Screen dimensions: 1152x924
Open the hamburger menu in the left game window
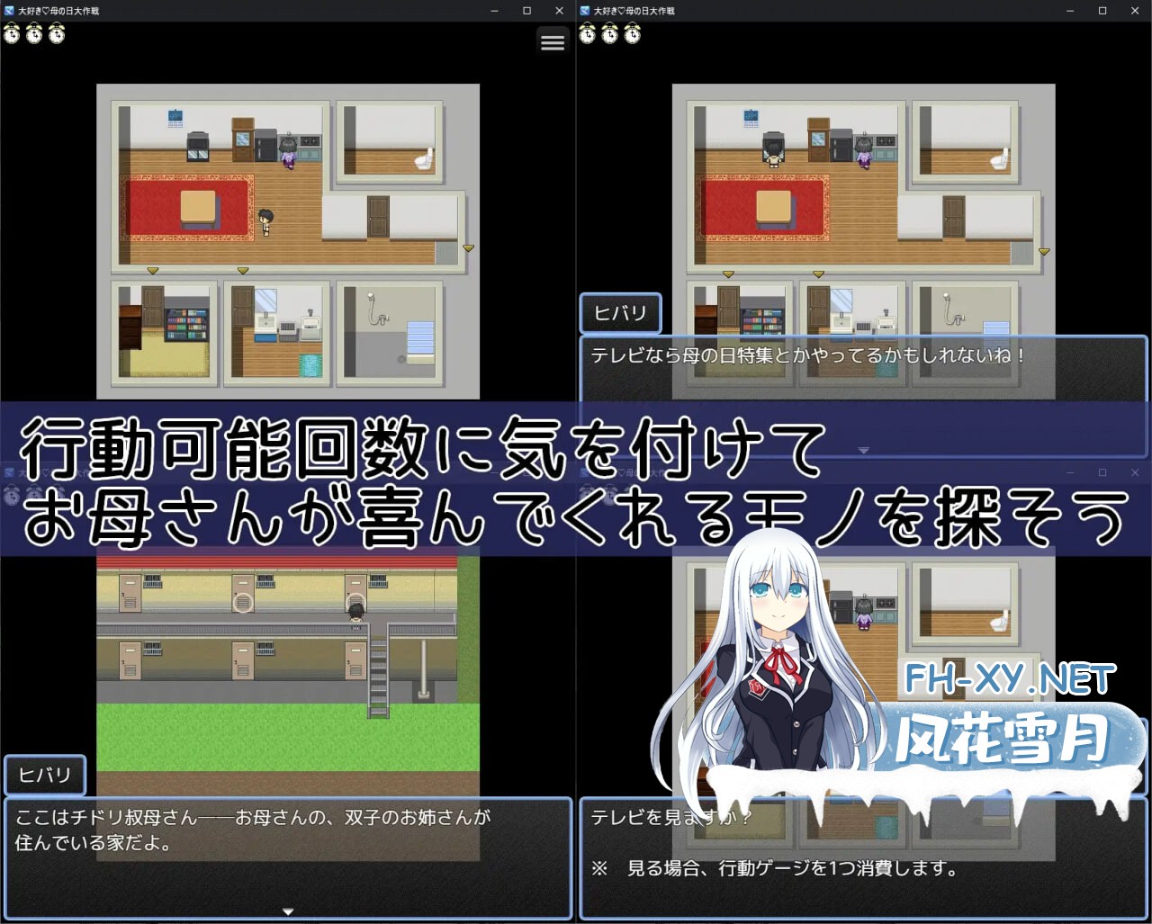pyautogui.click(x=553, y=41)
